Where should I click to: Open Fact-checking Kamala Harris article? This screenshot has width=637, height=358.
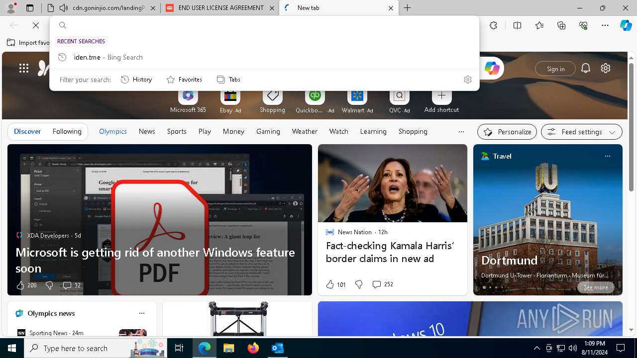click(x=390, y=252)
